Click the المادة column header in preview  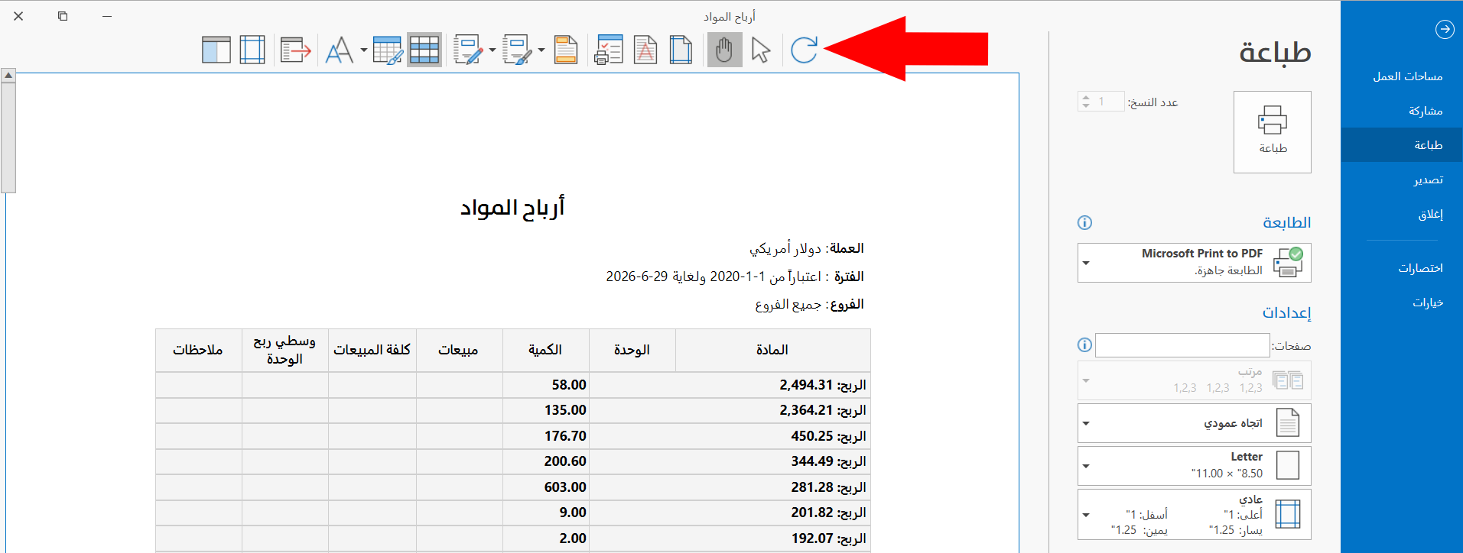coord(772,350)
